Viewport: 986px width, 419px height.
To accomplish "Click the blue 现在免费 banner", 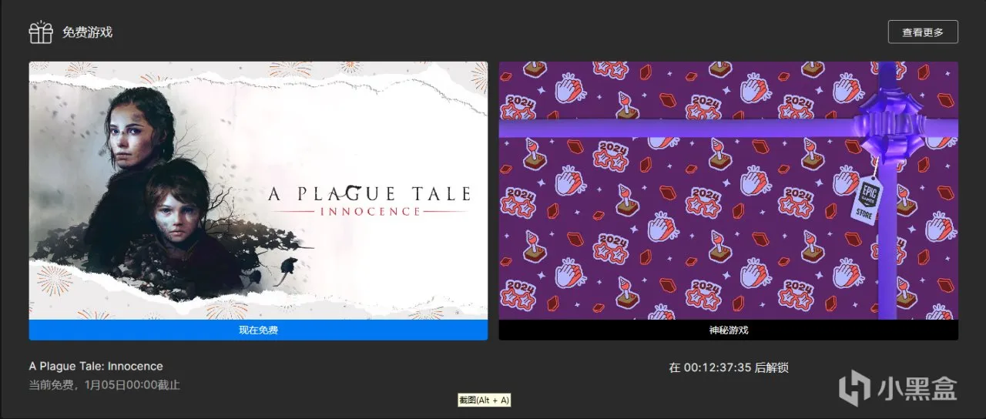I will coord(258,330).
